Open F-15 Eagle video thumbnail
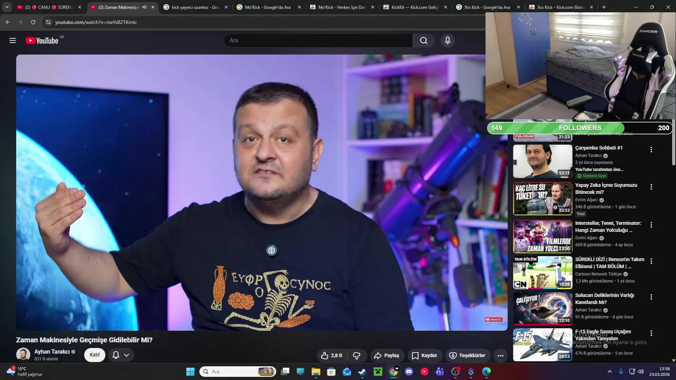Image resolution: width=676 pixels, height=380 pixels. 542,345
